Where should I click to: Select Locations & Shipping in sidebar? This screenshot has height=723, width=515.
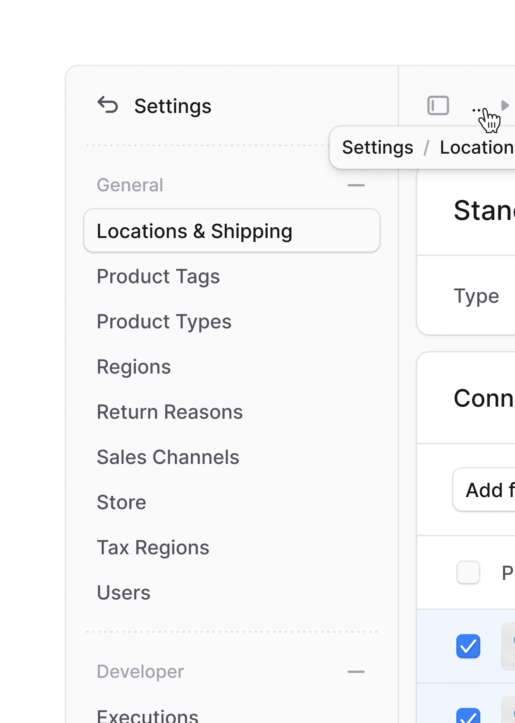(x=232, y=231)
